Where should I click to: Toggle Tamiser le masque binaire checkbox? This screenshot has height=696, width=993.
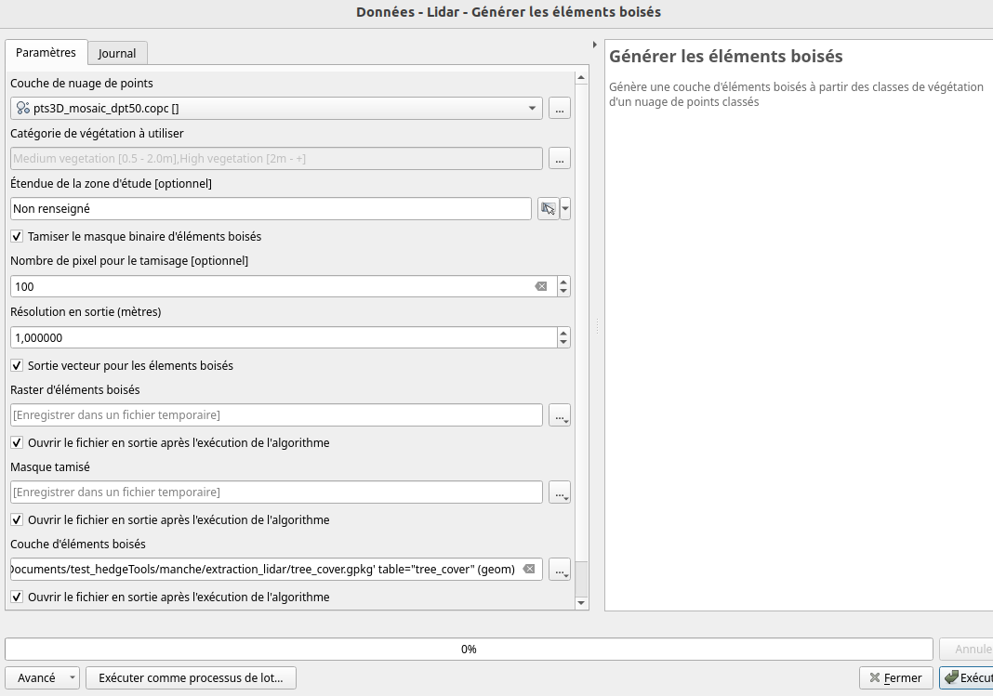click(17, 237)
